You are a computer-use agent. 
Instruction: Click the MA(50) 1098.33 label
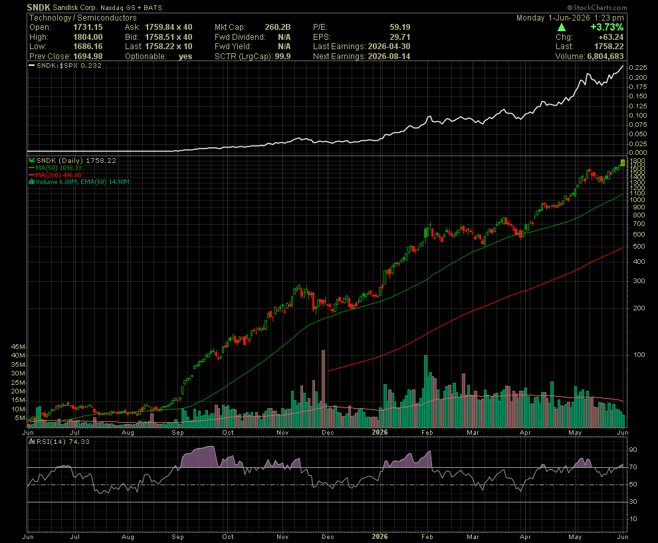coord(58,168)
